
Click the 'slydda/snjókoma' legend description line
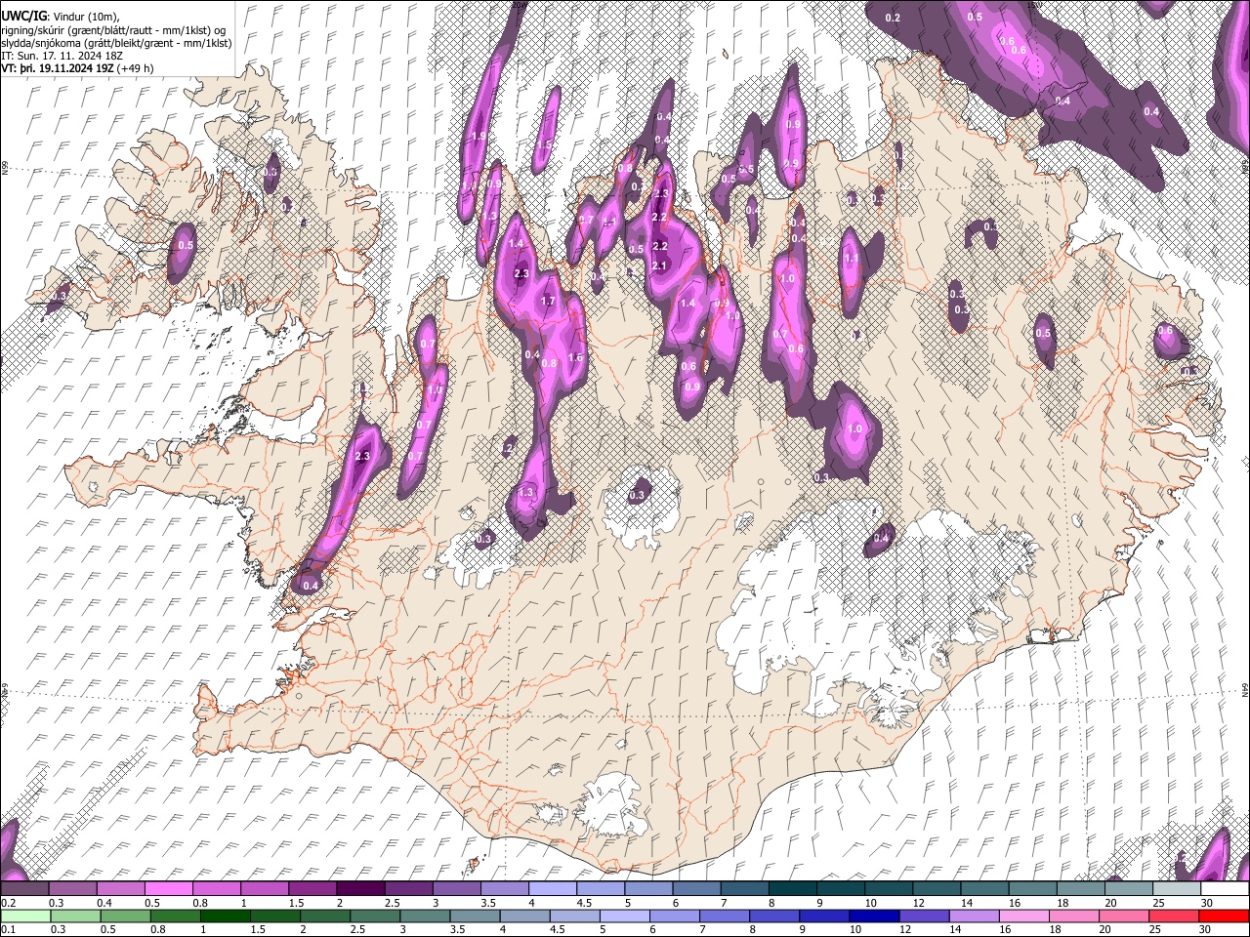(114, 44)
